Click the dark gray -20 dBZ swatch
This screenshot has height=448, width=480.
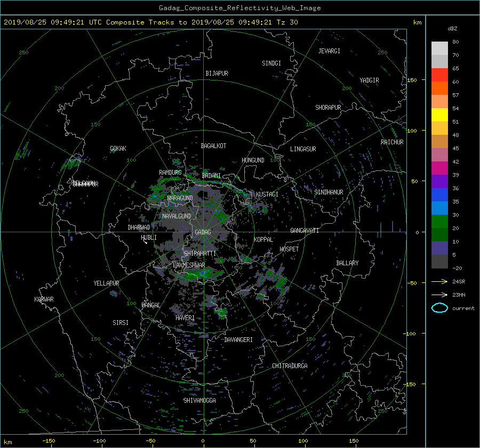tap(439, 262)
